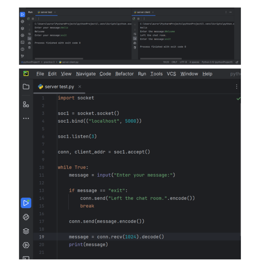Viewport: 257px width, 267px height.
Task: Open more options for server test toolbar
Action: click(39, 19)
